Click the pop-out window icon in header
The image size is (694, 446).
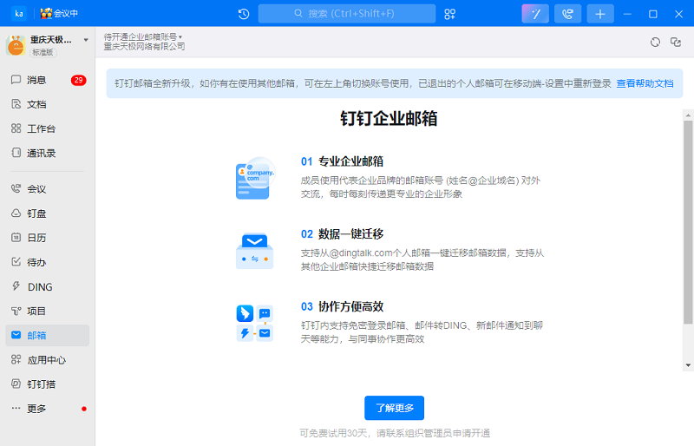[676, 42]
